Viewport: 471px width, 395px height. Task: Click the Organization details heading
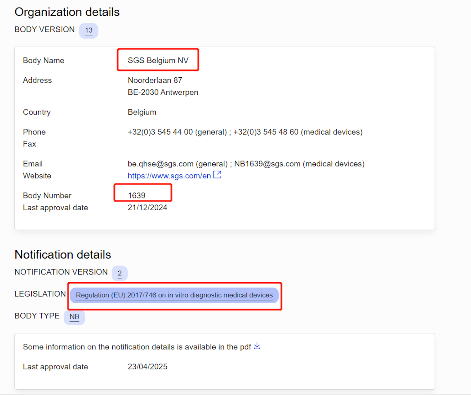tap(67, 12)
